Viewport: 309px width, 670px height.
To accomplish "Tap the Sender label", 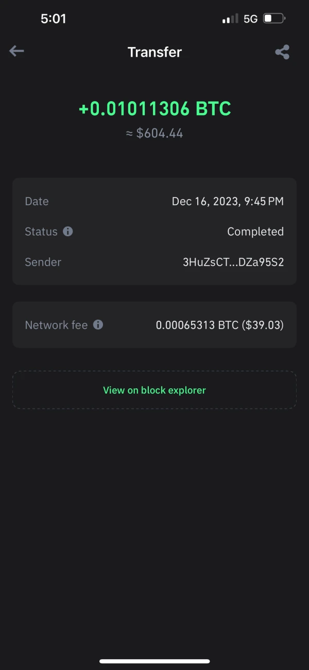I will pos(43,262).
